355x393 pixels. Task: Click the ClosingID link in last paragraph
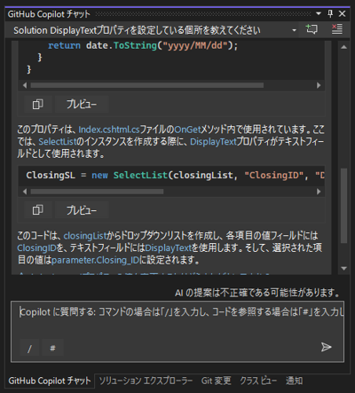[36, 248]
